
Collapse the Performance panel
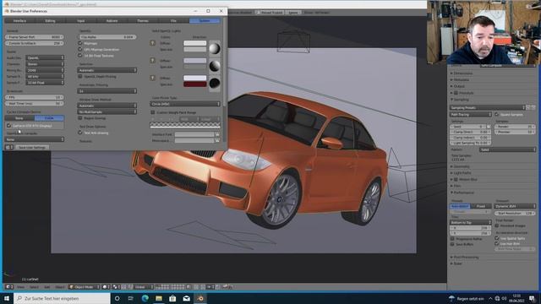464,193
